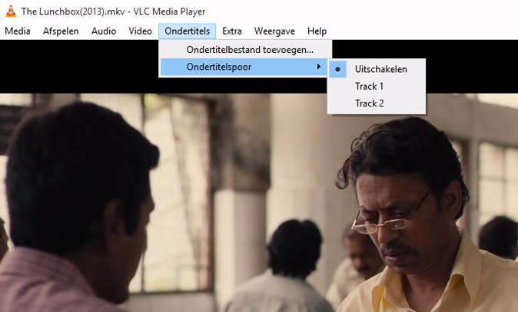Select Uitschakelen to disable subtitles
This screenshot has height=312, width=518.
click(377, 69)
